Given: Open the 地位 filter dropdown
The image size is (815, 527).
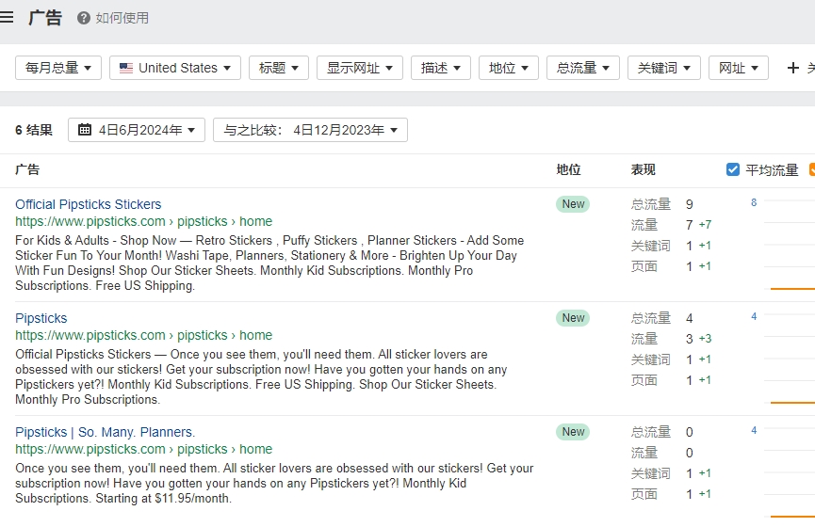Looking at the screenshot, I should click(509, 68).
